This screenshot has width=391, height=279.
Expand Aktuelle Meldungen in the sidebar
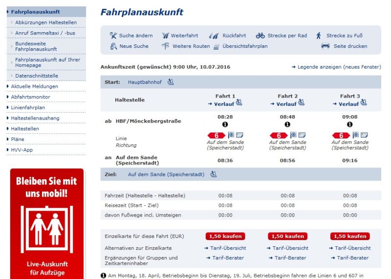[34, 86]
